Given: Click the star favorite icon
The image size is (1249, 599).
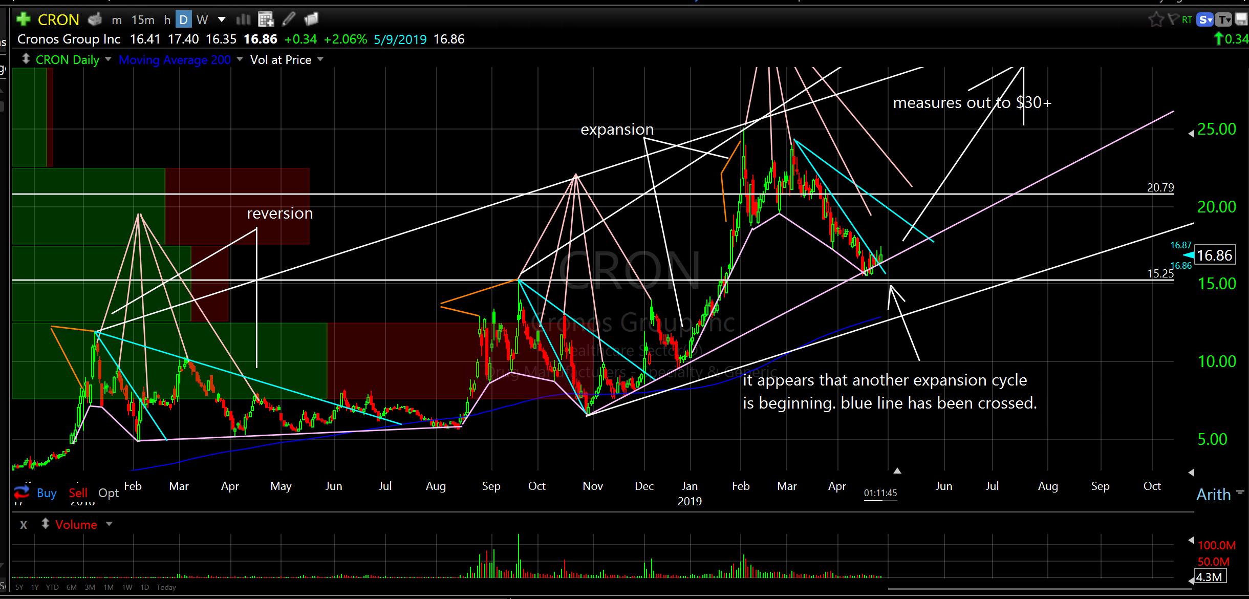Looking at the screenshot, I should pos(1155,20).
